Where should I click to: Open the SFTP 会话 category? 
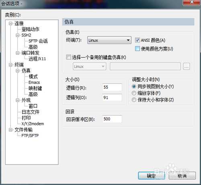pyautogui.click(x=38, y=41)
